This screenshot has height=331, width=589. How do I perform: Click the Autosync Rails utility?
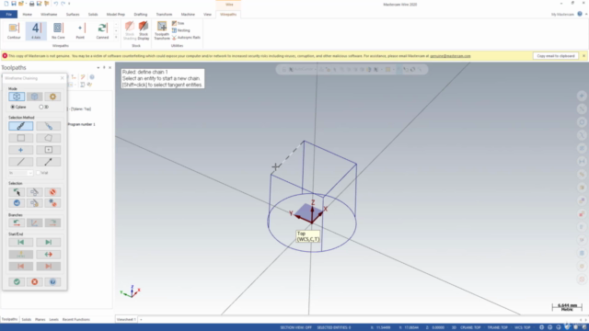(x=186, y=38)
